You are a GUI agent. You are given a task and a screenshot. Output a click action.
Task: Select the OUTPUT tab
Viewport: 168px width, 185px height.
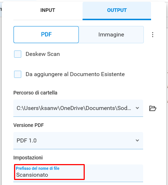click(x=117, y=10)
